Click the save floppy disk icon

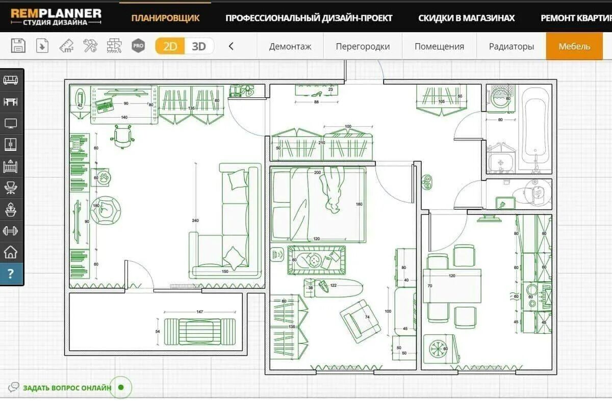(x=18, y=46)
